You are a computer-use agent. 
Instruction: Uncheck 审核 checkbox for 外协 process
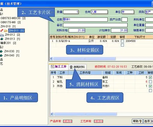[x=150, y=86]
